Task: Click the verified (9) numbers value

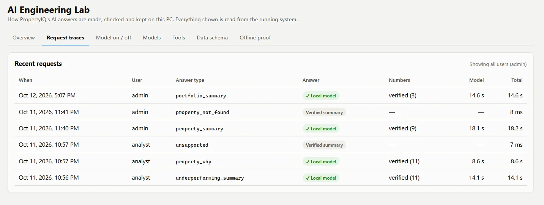Action: 402,128
